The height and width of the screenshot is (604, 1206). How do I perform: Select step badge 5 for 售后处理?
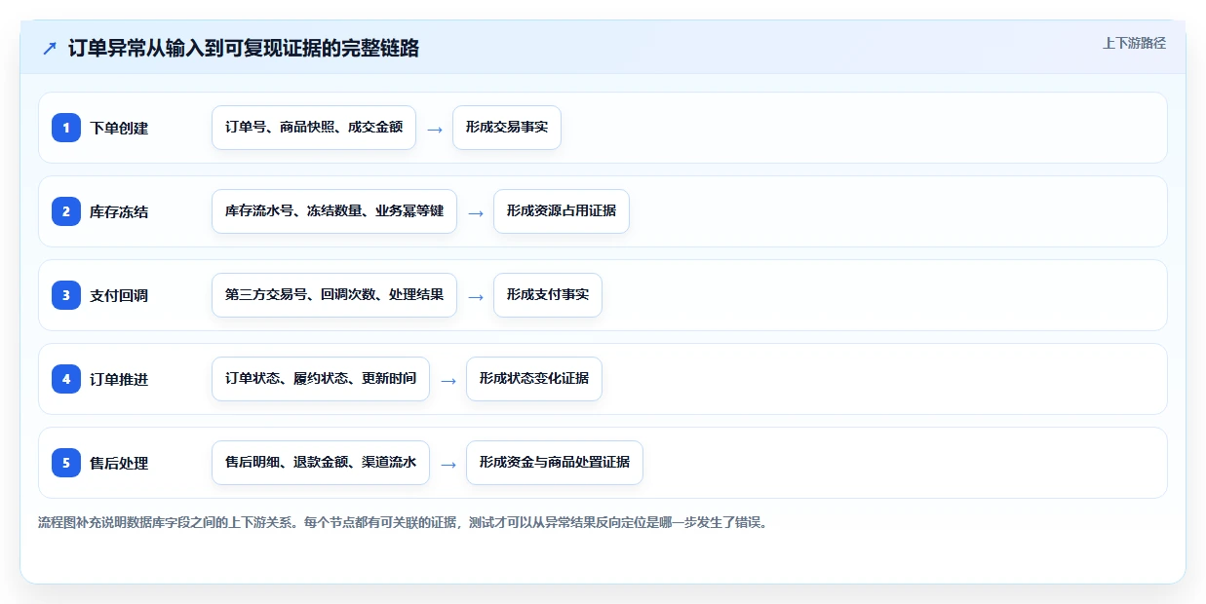pos(66,463)
